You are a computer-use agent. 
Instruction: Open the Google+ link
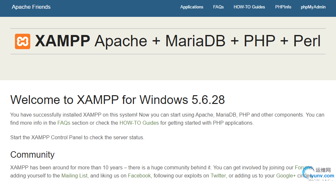(286, 176)
